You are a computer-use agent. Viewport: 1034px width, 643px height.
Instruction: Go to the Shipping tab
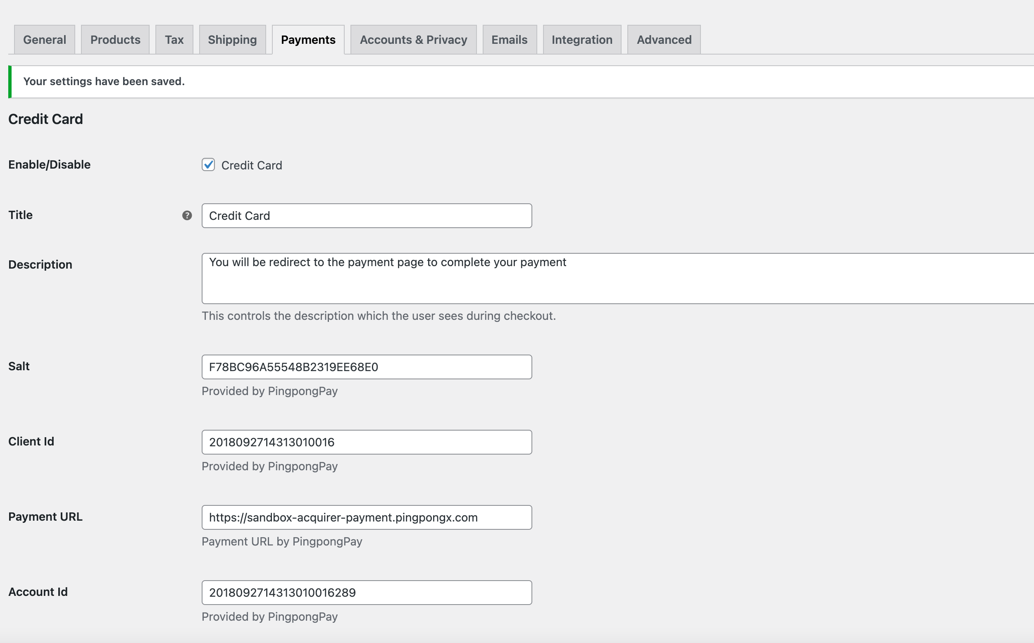[232, 40]
